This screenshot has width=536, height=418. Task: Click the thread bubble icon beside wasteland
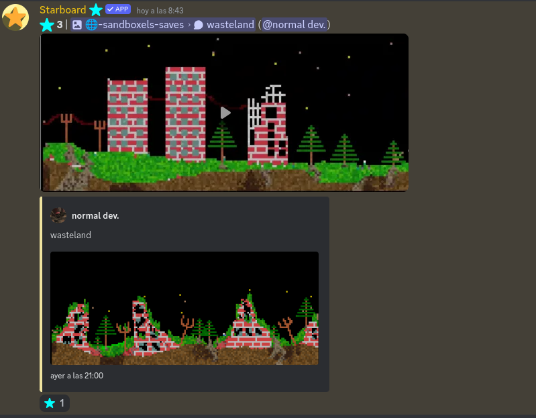[x=199, y=25]
